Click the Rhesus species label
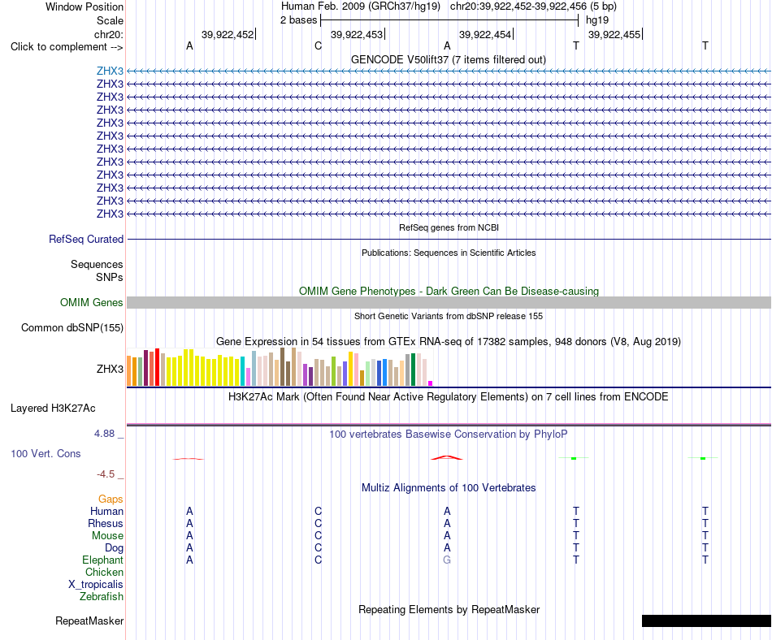The width and height of the screenshot is (772, 640). 106,523
